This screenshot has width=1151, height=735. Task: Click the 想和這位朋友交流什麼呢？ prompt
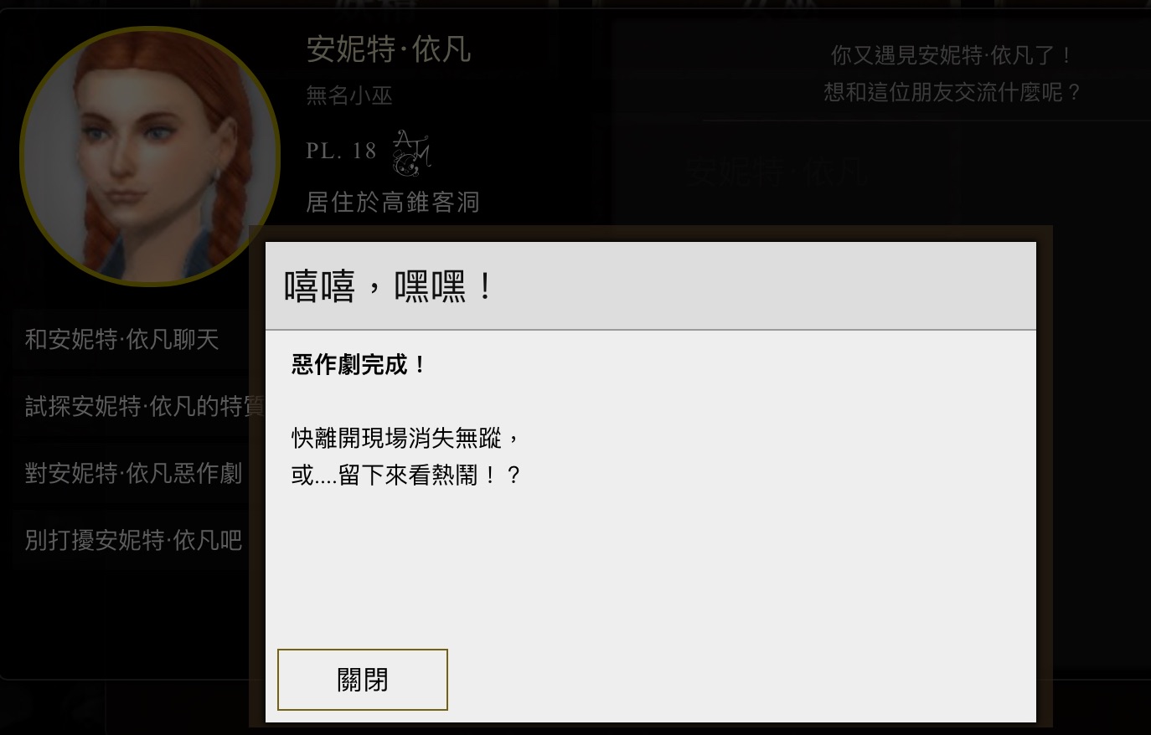(952, 92)
